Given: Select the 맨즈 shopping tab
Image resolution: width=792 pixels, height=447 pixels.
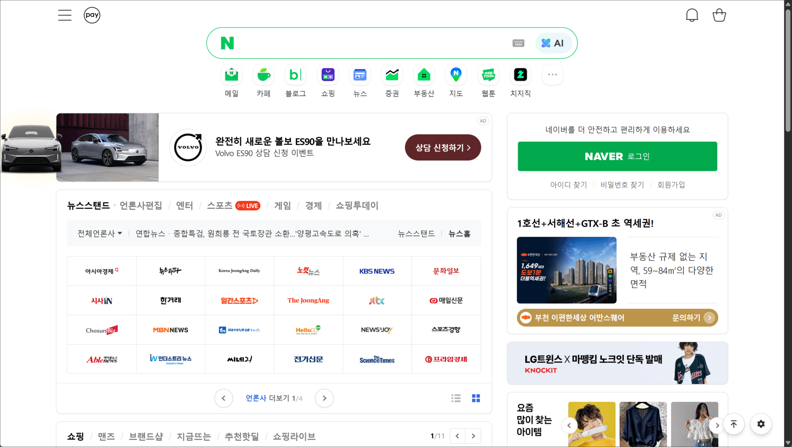Looking at the screenshot, I should coord(106,436).
